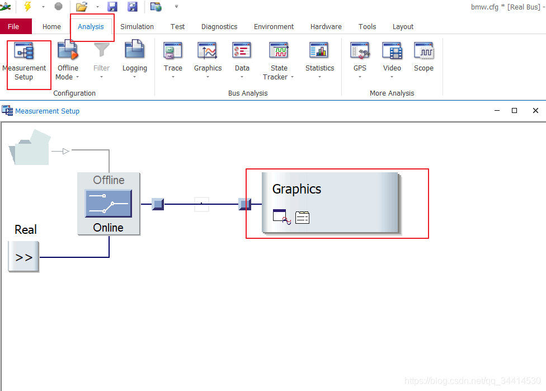This screenshot has width=546, height=391.
Task: Click the window-with-globe toolbar icon
Action: [x=156, y=6]
